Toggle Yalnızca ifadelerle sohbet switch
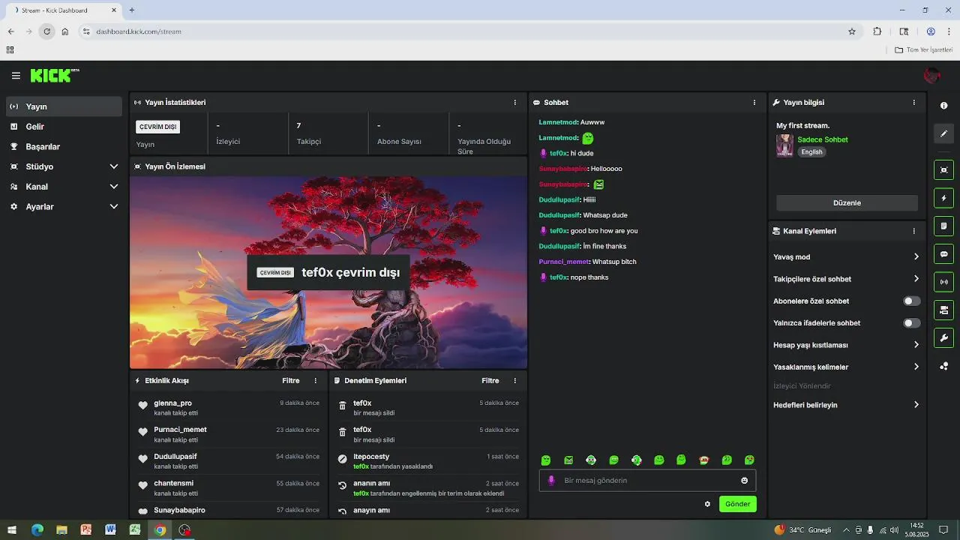Viewport: 960px width, 540px height. (911, 323)
